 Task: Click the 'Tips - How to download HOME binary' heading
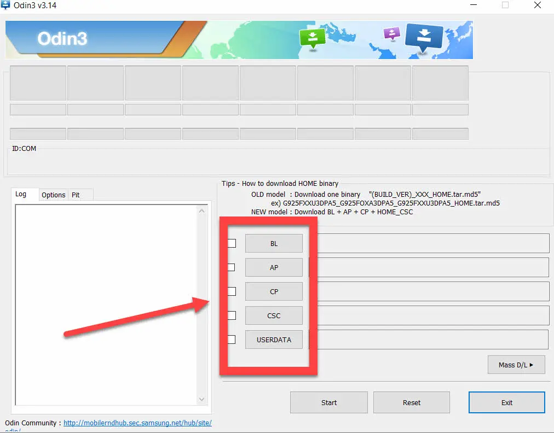[280, 184]
